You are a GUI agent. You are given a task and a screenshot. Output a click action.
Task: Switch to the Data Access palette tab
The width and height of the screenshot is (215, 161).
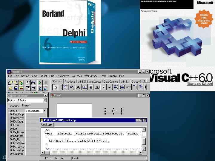pos(94,81)
